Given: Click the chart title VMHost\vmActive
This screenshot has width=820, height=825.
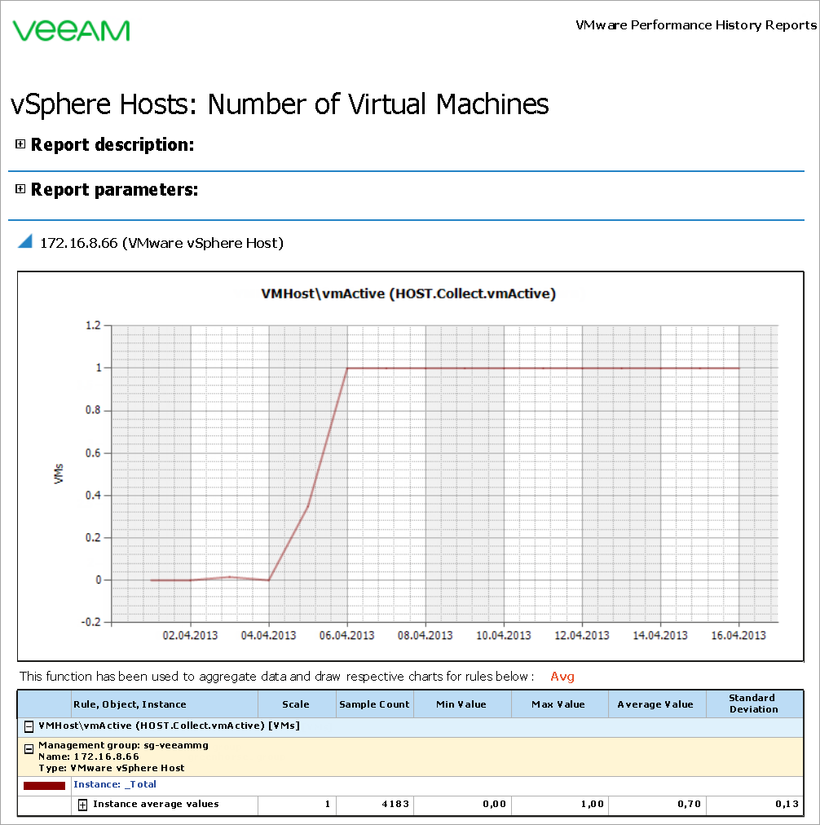Looking at the screenshot, I should [408, 293].
